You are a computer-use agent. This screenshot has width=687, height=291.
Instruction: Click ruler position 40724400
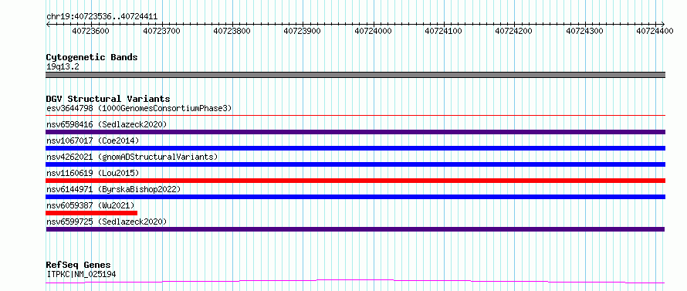pyautogui.click(x=655, y=31)
